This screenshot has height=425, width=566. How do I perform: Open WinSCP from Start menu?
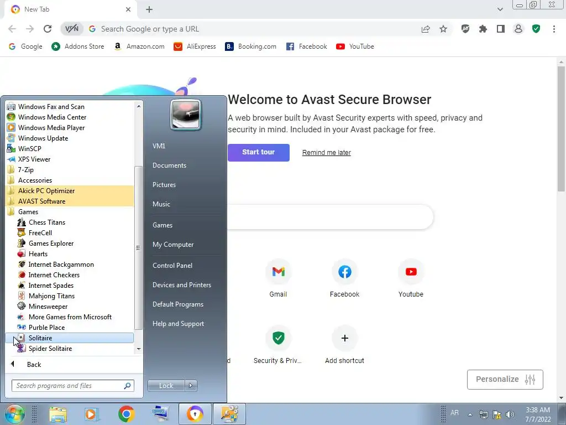tap(69, 148)
